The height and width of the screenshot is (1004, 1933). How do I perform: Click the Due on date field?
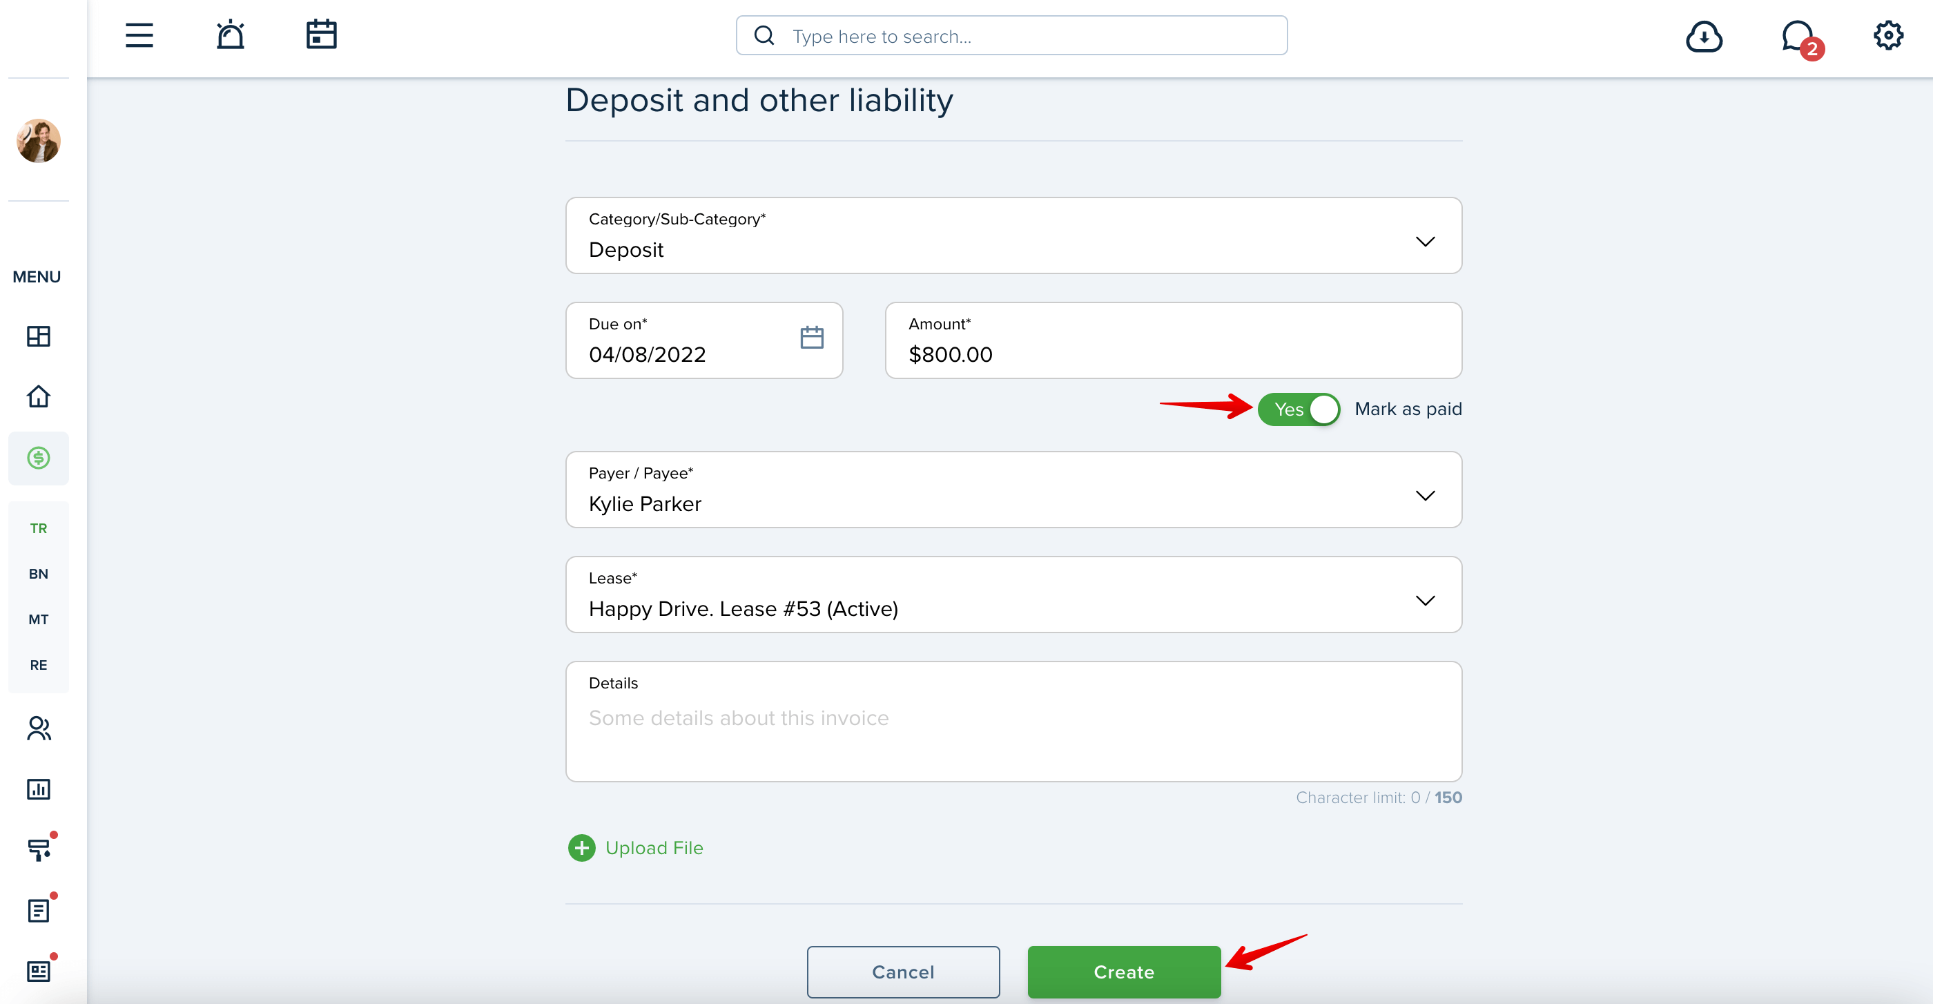[x=704, y=340]
